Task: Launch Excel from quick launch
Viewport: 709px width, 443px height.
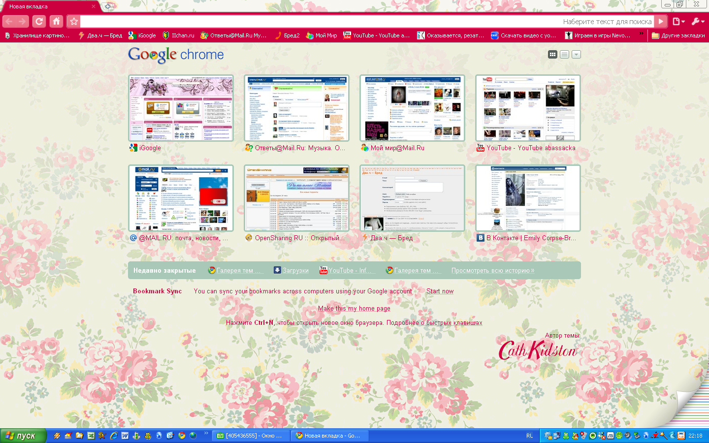Action: (x=91, y=436)
